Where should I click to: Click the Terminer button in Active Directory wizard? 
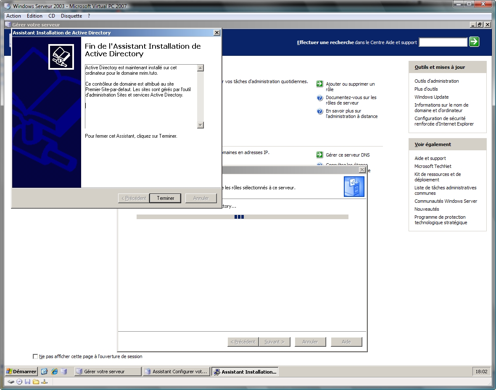tap(165, 198)
